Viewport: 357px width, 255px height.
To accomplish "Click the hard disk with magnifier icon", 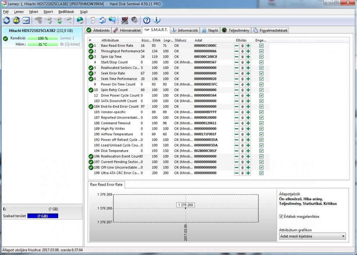I will 68,21.
